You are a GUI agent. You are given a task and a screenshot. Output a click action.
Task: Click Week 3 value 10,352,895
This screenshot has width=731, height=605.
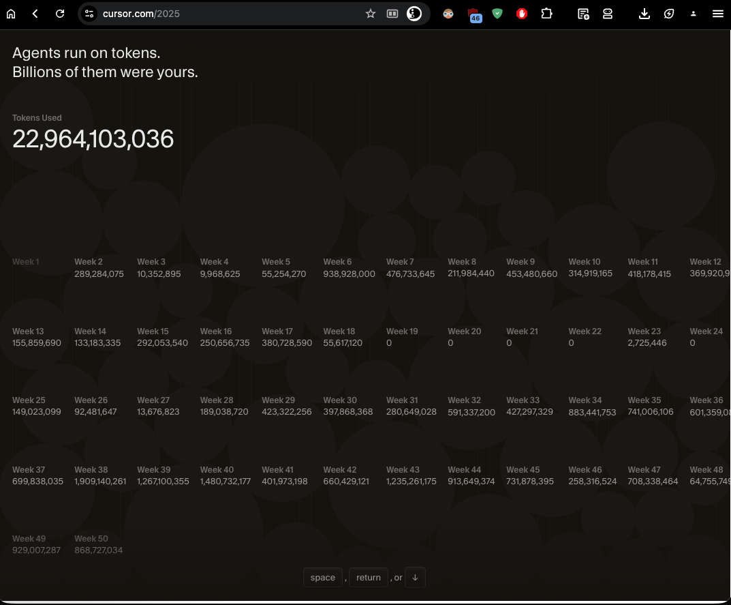point(159,274)
